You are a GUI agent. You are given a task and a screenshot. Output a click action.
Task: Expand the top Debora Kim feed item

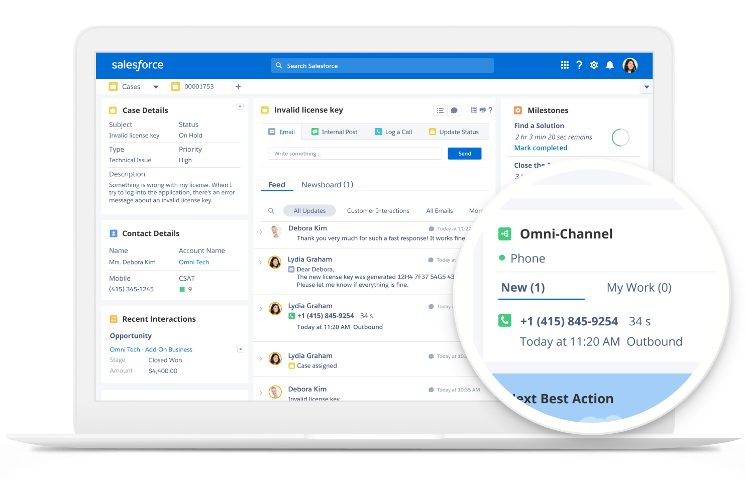pyautogui.click(x=261, y=232)
